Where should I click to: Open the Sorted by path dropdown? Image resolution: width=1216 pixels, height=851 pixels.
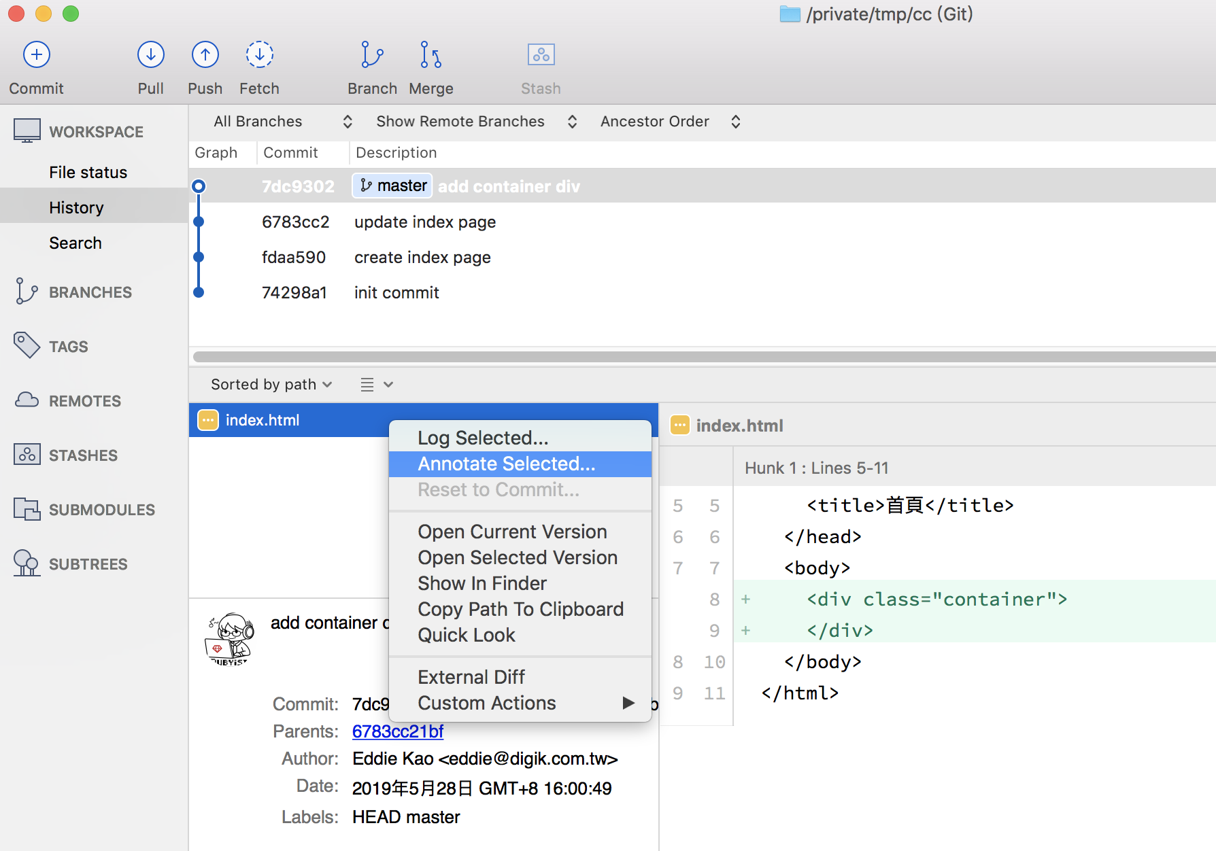271,385
